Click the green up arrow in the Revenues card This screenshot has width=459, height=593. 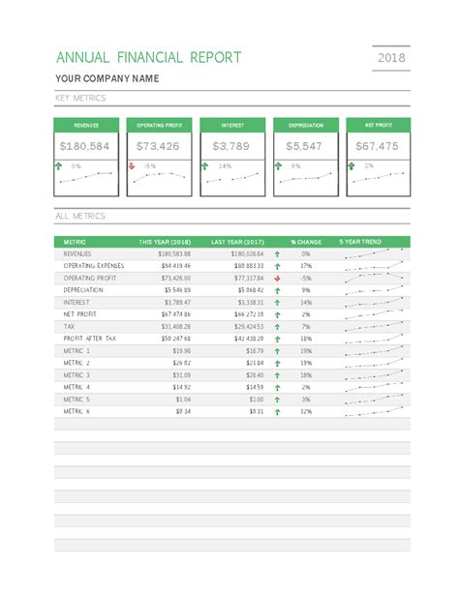click(58, 166)
